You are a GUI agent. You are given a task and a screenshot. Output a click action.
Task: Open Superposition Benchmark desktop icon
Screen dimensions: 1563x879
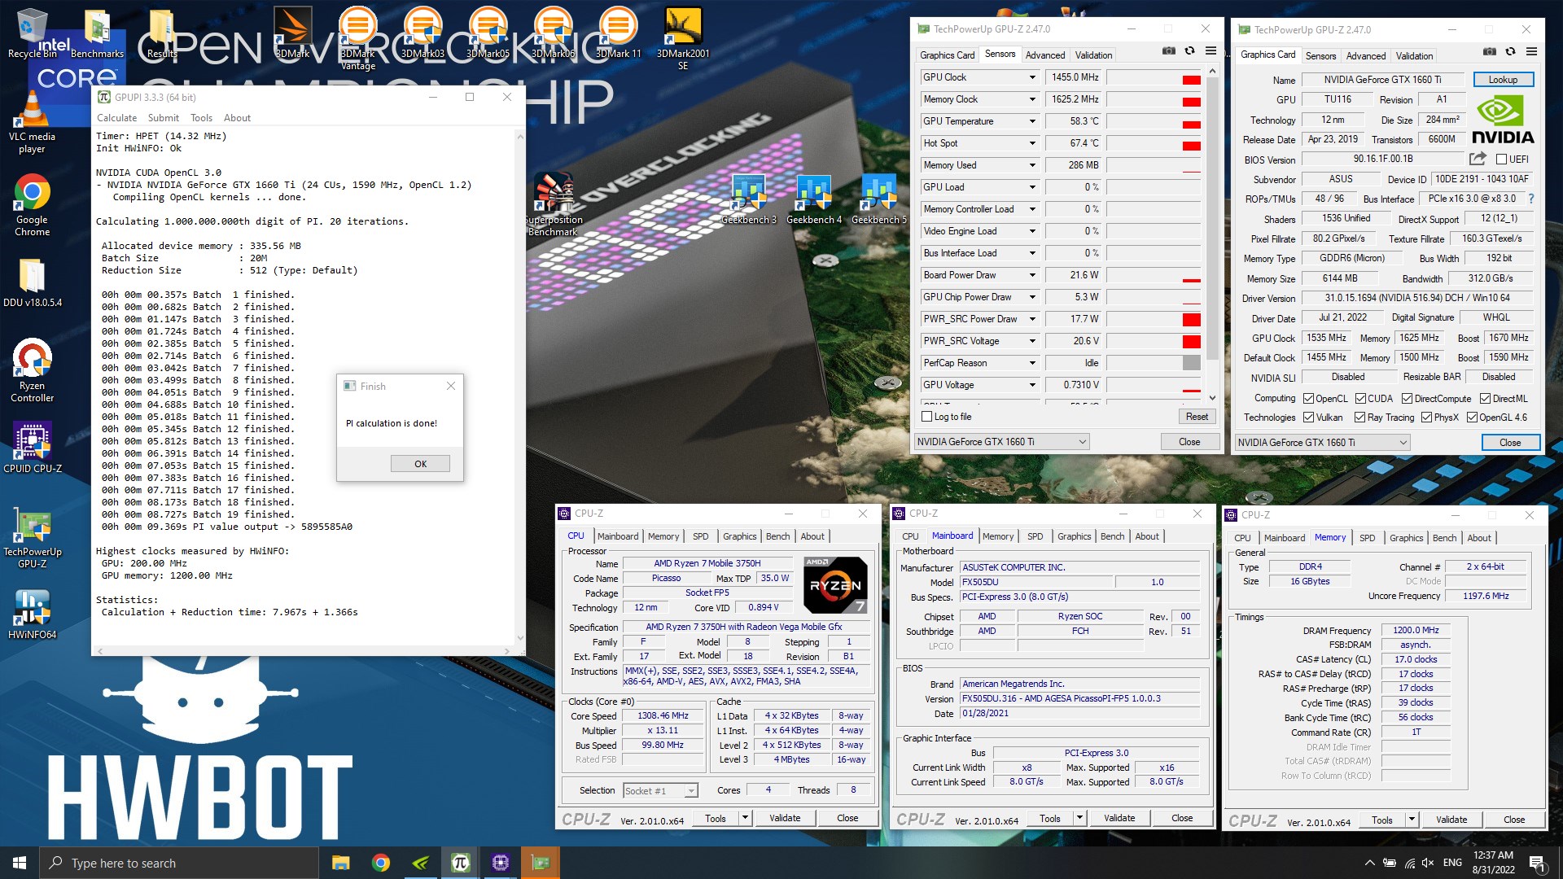(554, 204)
